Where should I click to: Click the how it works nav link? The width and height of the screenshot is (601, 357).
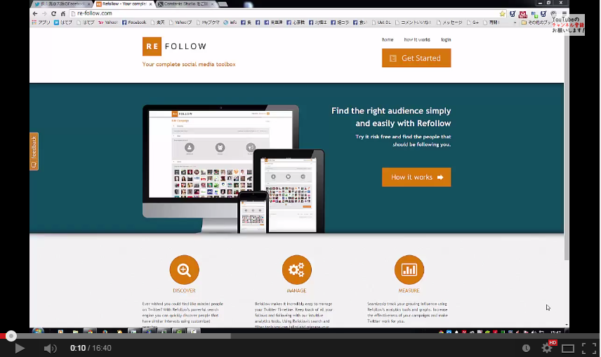[x=417, y=40]
